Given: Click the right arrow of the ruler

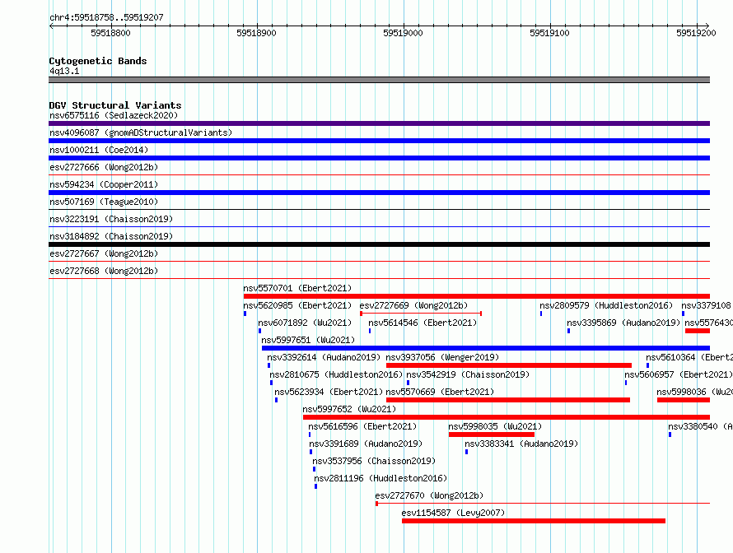Looking at the screenshot, I should 707,26.
